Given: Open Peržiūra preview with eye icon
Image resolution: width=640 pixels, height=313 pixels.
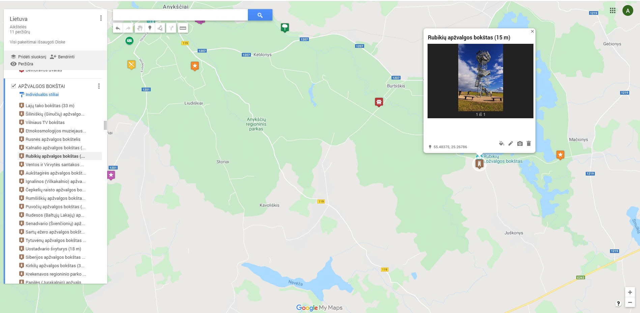Looking at the screenshot, I should (x=22, y=64).
